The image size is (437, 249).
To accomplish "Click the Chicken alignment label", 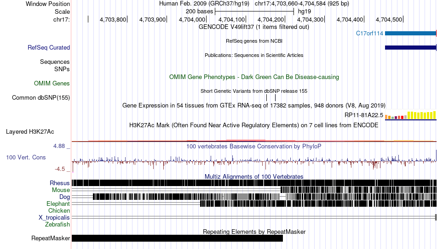I will [x=59, y=211].
